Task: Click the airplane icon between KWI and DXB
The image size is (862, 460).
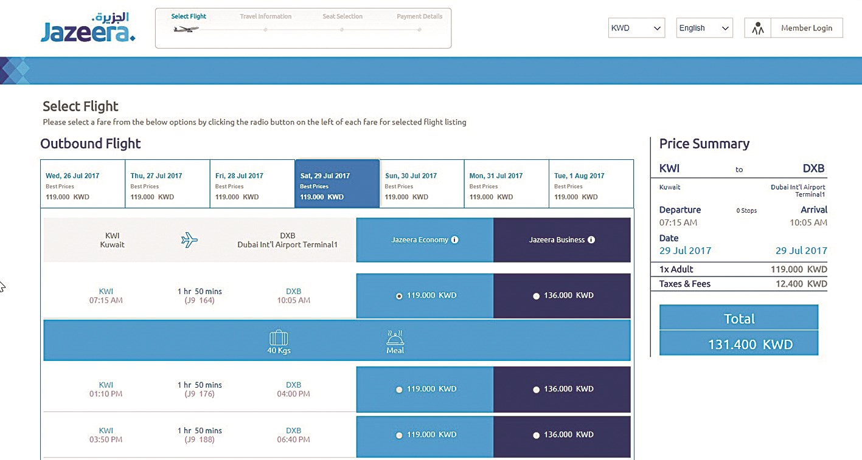Action: coord(190,240)
